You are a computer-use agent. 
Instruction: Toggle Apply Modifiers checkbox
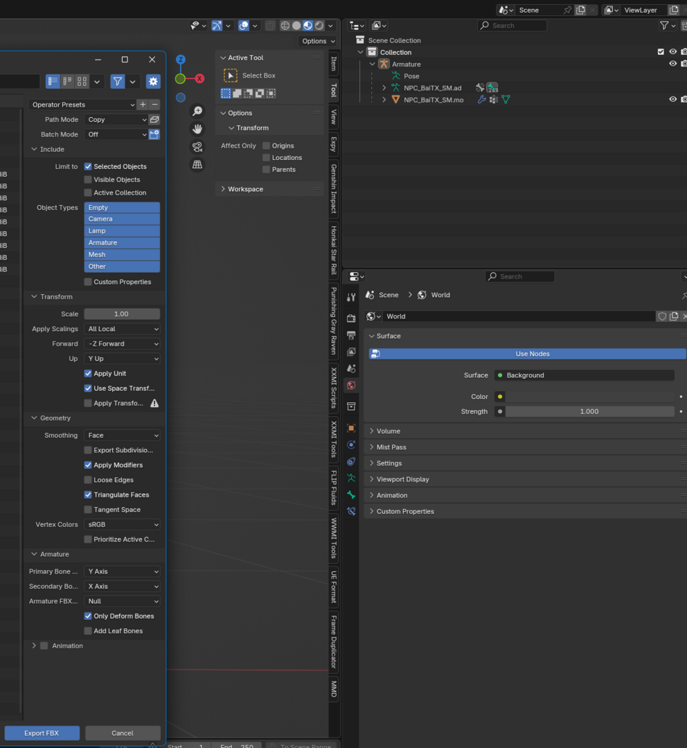tap(88, 465)
